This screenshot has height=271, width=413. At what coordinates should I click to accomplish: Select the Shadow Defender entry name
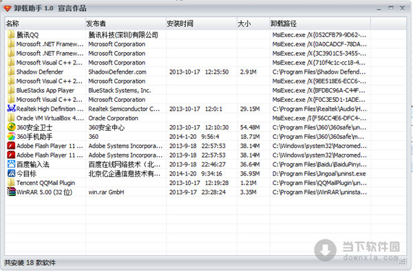tap(40, 72)
